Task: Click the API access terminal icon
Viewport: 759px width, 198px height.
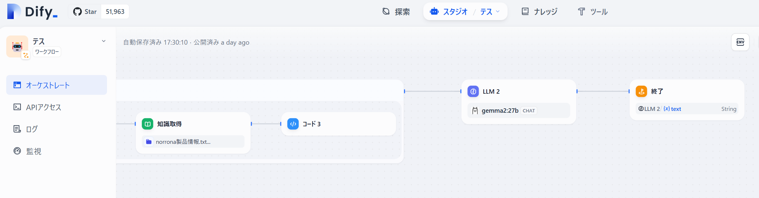Action: (17, 107)
